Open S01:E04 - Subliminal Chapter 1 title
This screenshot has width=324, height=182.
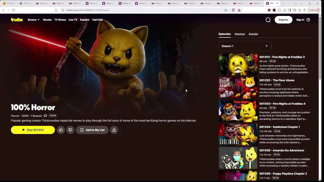point(279,127)
